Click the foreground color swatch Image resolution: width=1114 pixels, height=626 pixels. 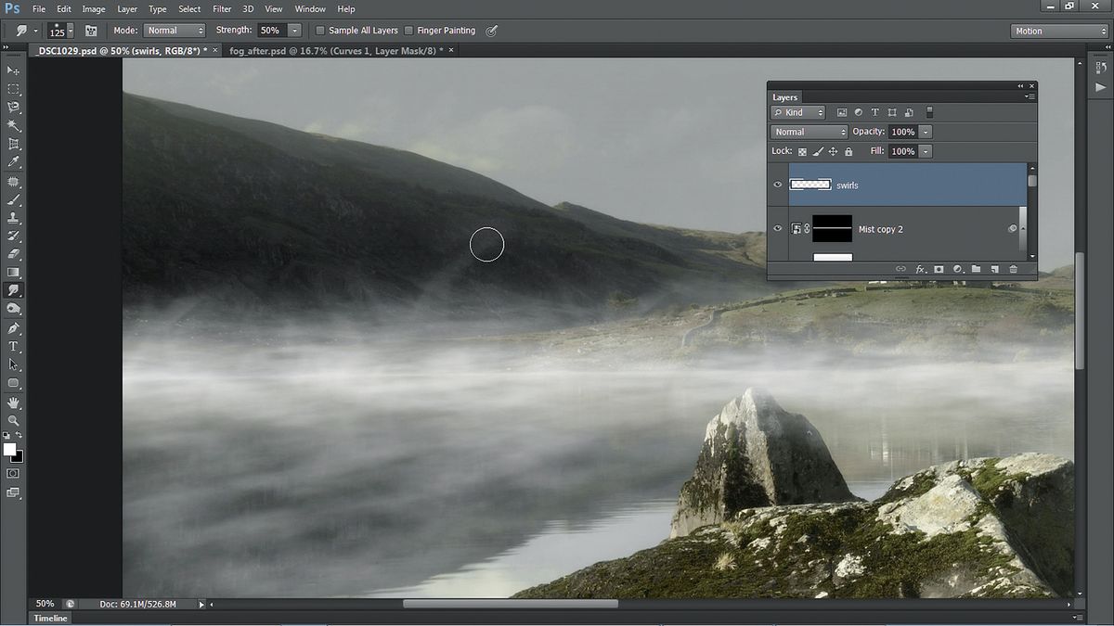pos(9,449)
